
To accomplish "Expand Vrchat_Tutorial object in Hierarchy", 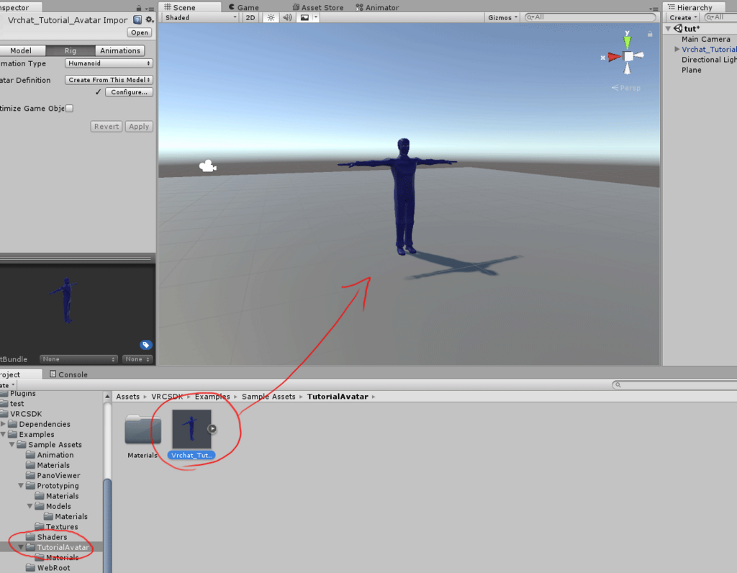I will click(677, 50).
